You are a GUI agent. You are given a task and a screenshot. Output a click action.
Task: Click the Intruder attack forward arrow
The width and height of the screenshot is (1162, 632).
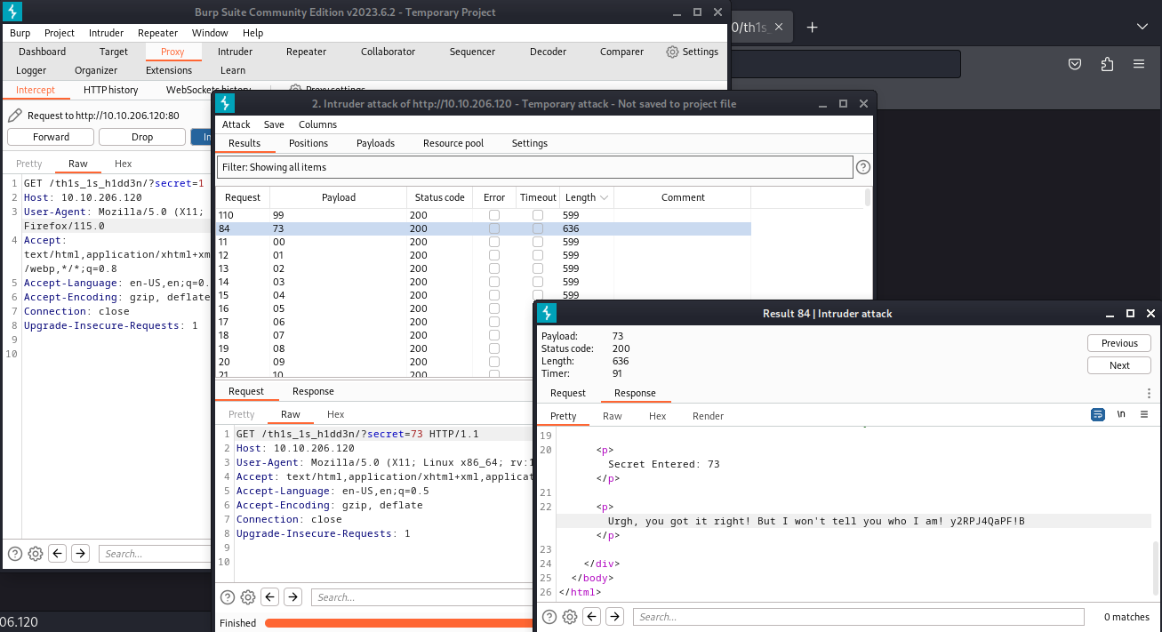pos(293,597)
